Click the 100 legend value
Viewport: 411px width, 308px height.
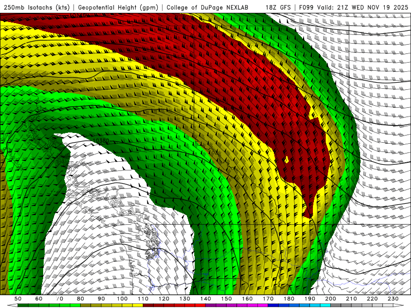pyautogui.click(x=122, y=299)
